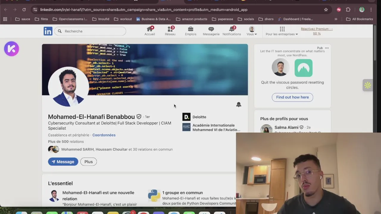Open the Vous profile menu
The image size is (381, 214).
pyautogui.click(x=252, y=31)
